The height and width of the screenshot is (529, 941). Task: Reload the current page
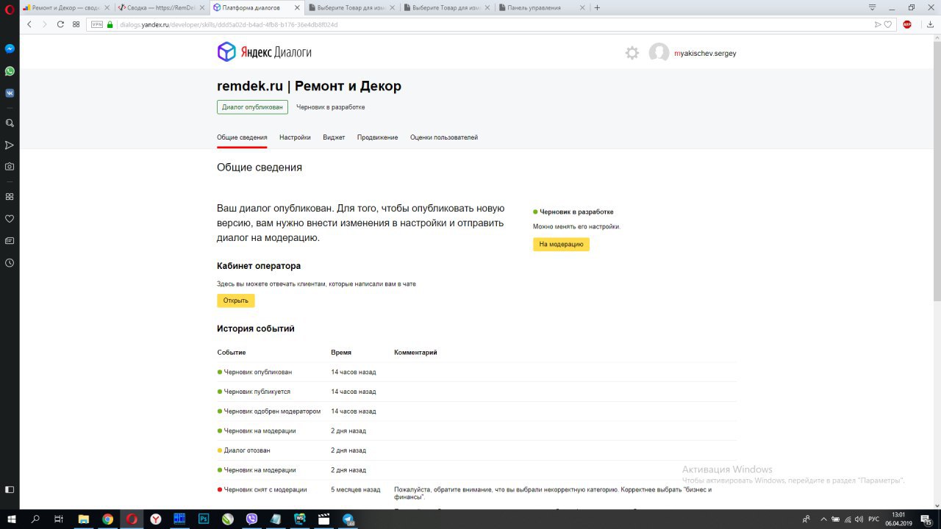60,24
